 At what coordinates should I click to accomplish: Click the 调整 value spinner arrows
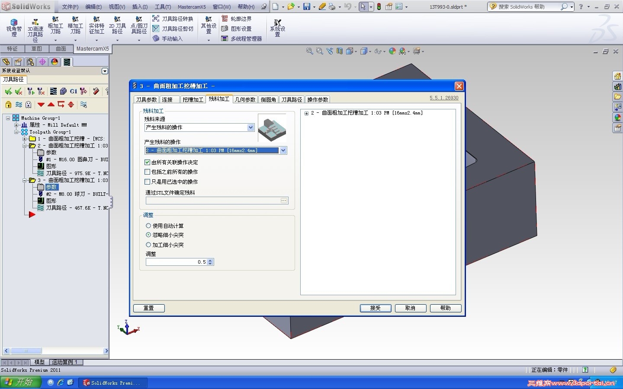tap(210, 262)
